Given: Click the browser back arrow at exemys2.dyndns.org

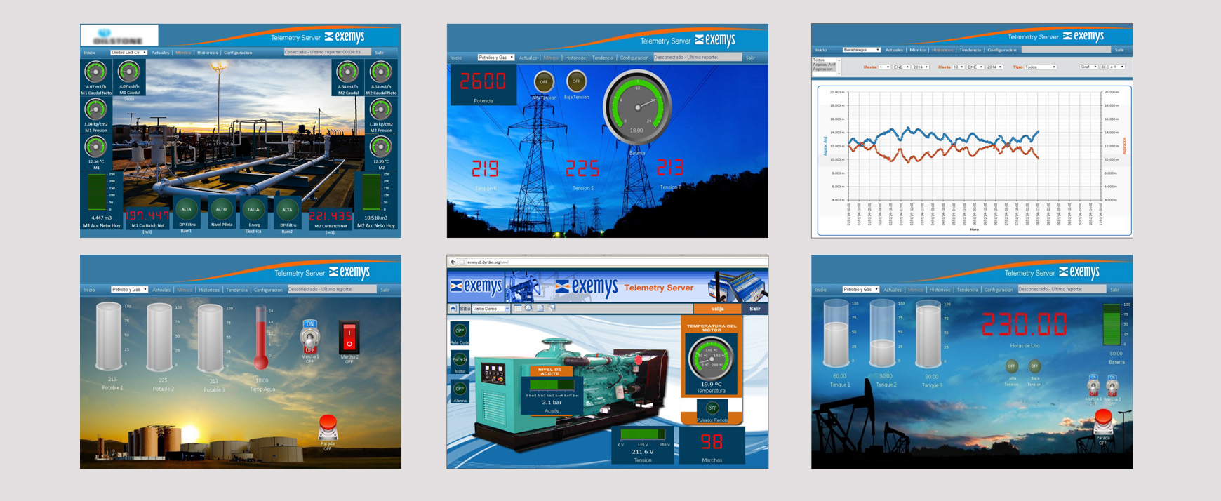Looking at the screenshot, I should point(453,262).
